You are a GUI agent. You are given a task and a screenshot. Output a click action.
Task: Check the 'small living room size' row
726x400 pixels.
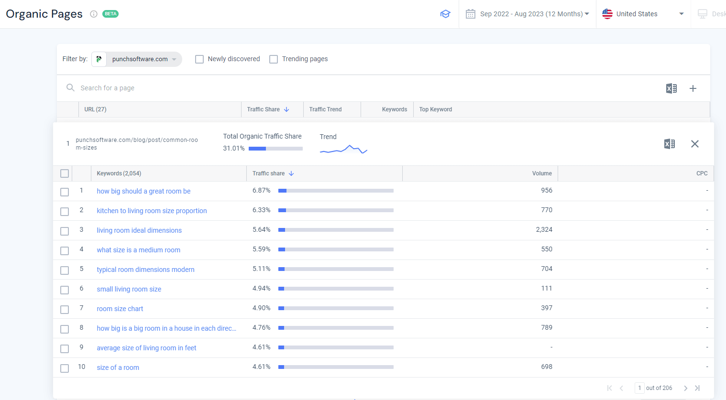pyautogui.click(x=65, y=290)
